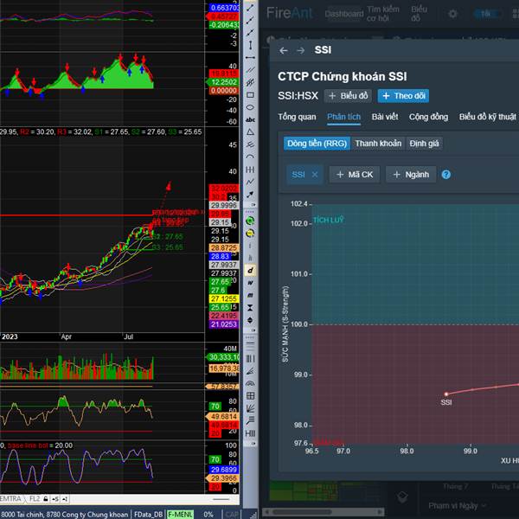This screenshot has width=519, height=519.
Task: Click the '+ Biểu đồ' button
Action: [x=348, y=96]
